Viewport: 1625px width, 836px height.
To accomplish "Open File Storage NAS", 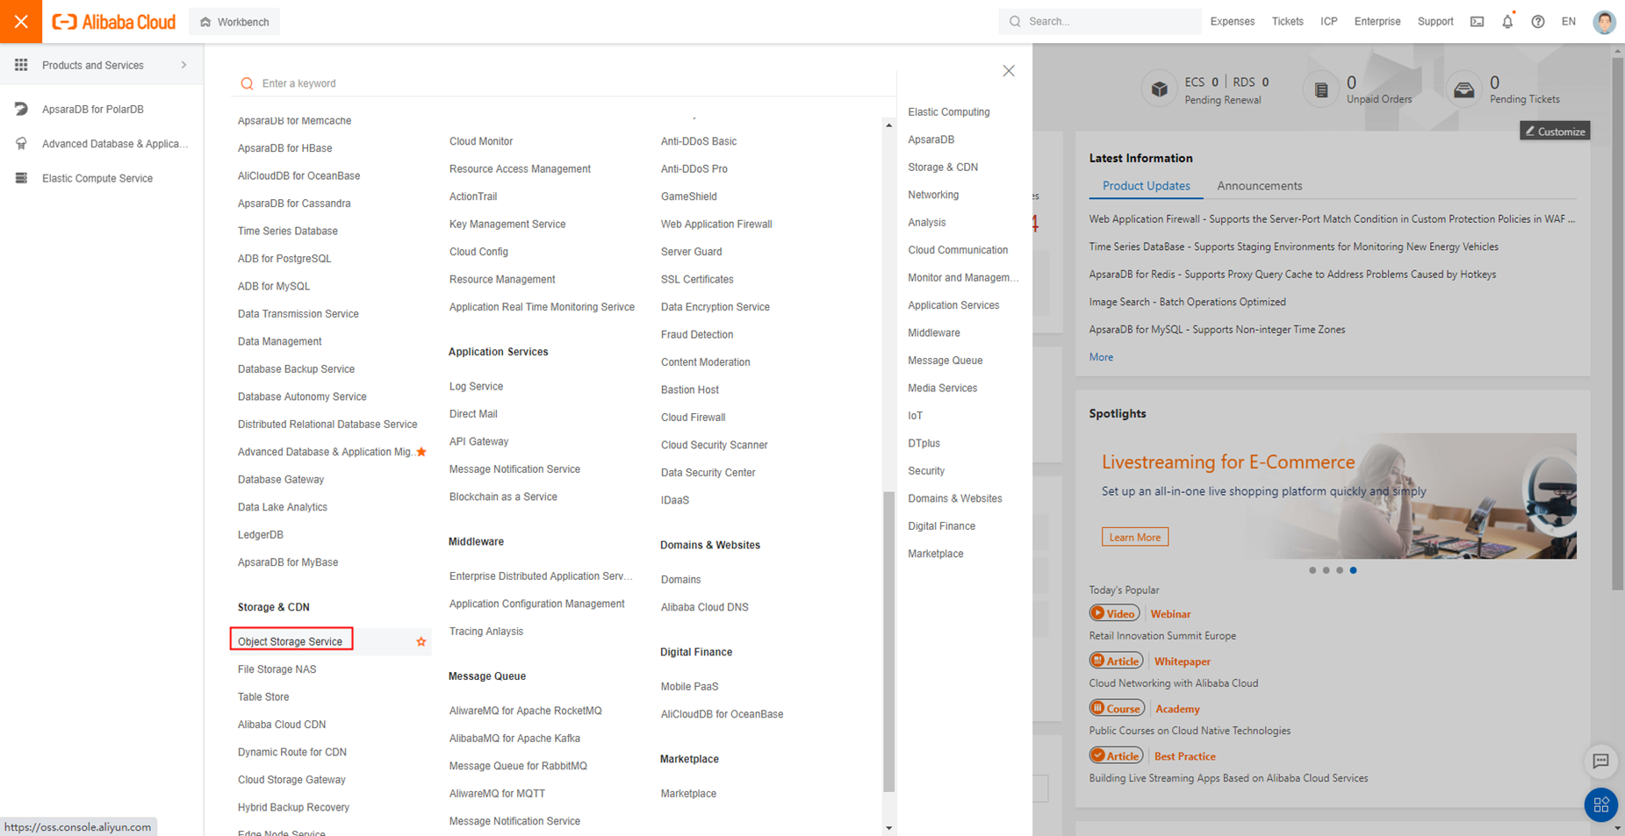I will [277, 669].
